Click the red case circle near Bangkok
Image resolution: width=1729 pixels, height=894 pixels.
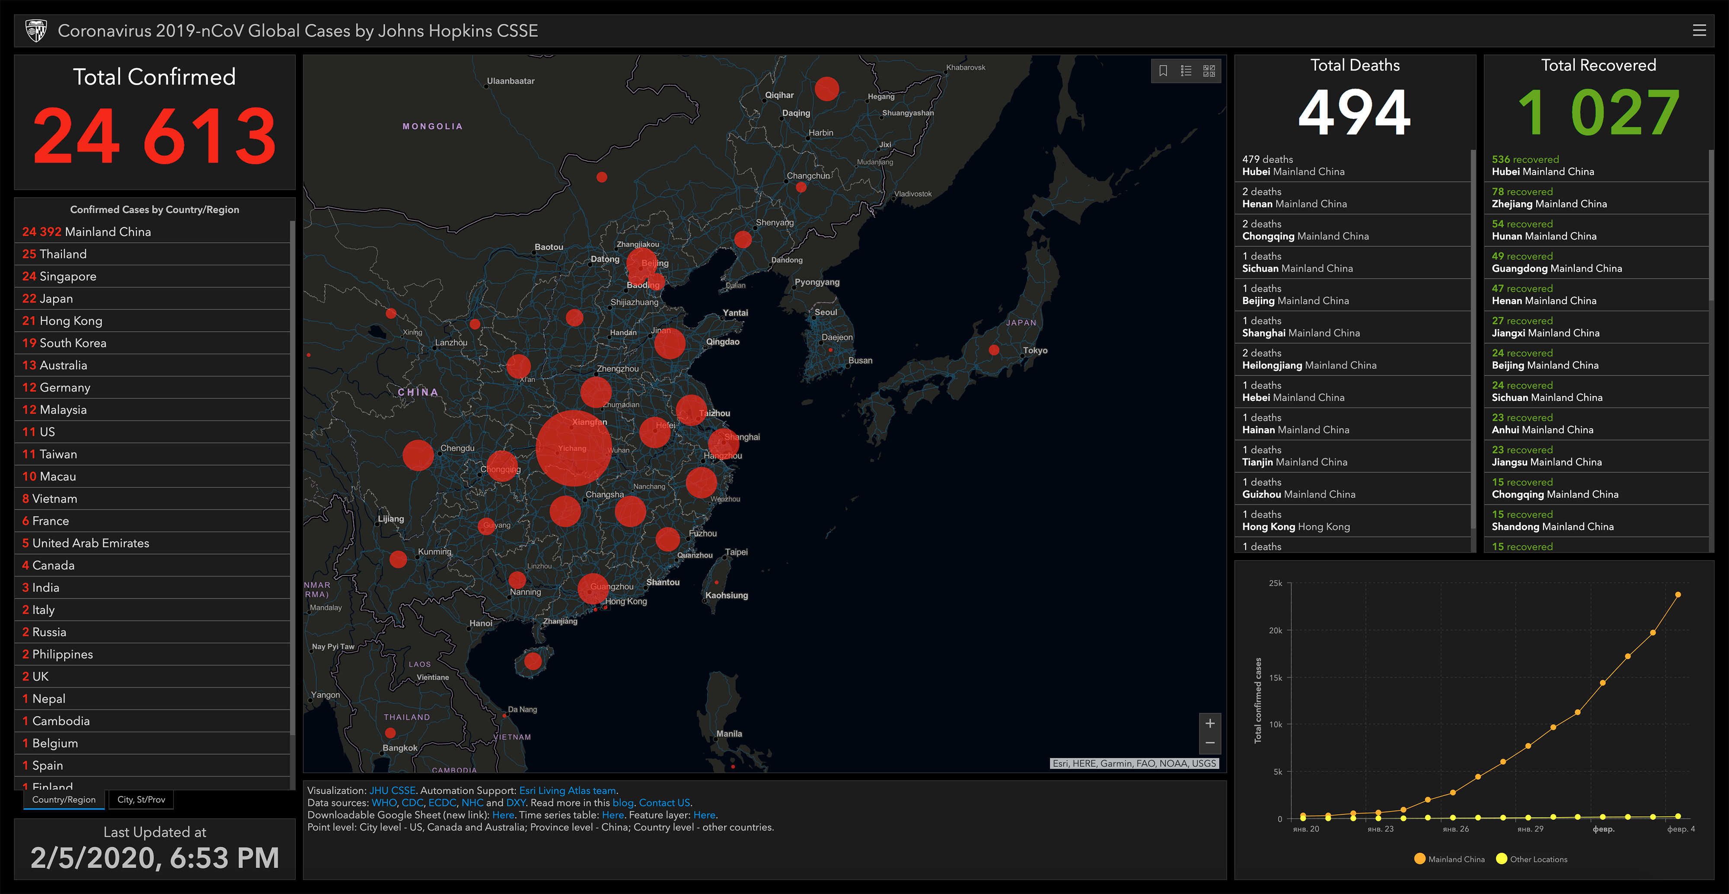click(390, 732)
